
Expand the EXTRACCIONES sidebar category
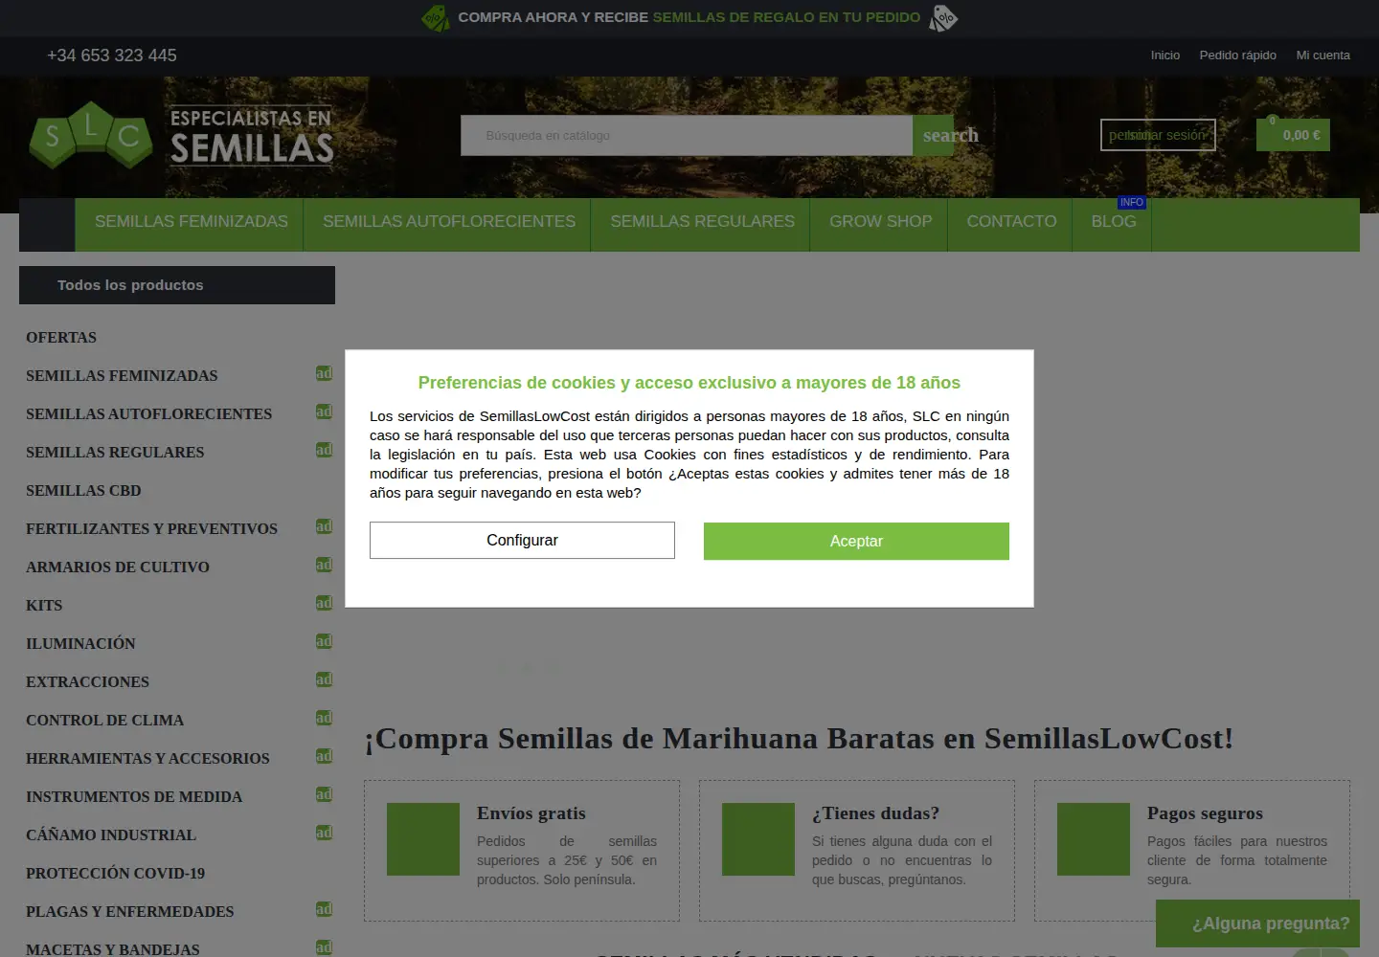coord(324,679)
